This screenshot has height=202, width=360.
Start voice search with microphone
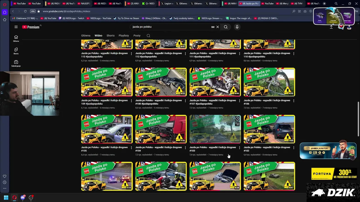click(x=237, y=27)
